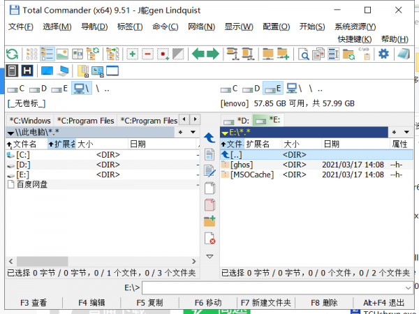Click the unpack files icon

pos(248,54)
